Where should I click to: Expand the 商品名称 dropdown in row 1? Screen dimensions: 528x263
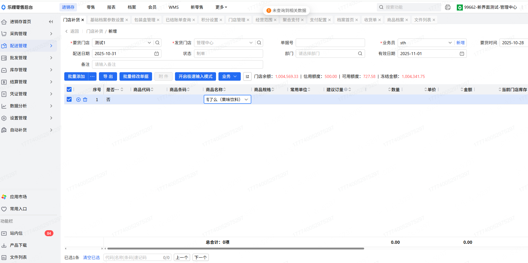point(246,100)
